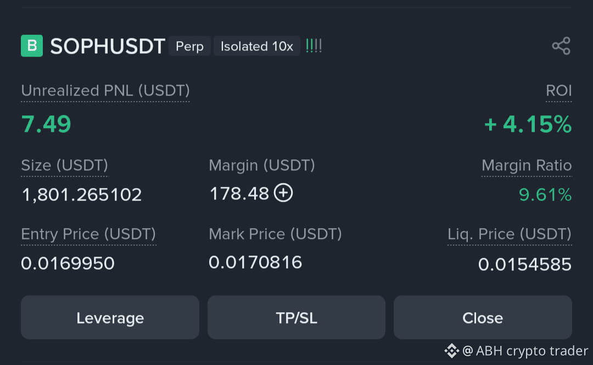Click the Binance logo next to ABH watermark
Viewport: 593px width, 365px height.
[x=452, y=351]
